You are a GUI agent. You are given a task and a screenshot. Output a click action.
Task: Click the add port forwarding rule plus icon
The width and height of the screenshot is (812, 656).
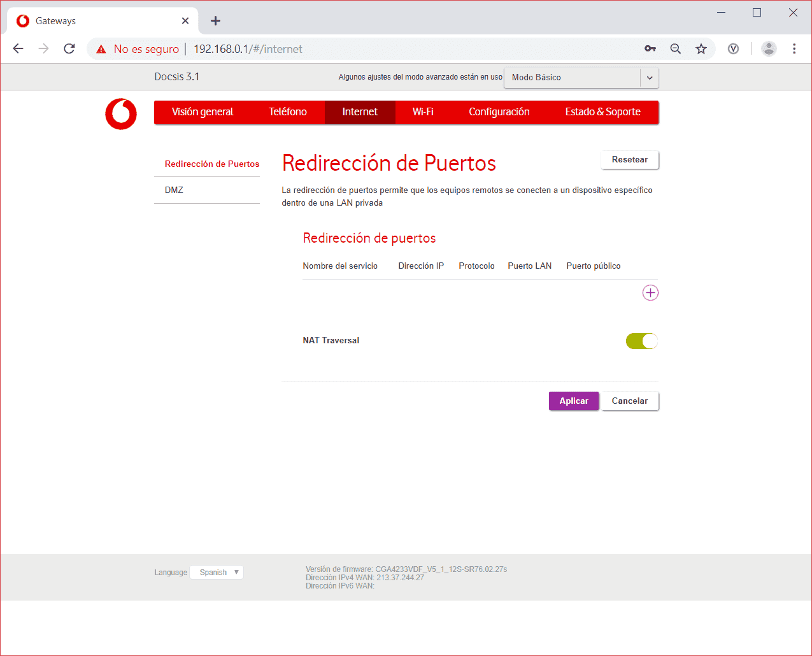point(650,293)
